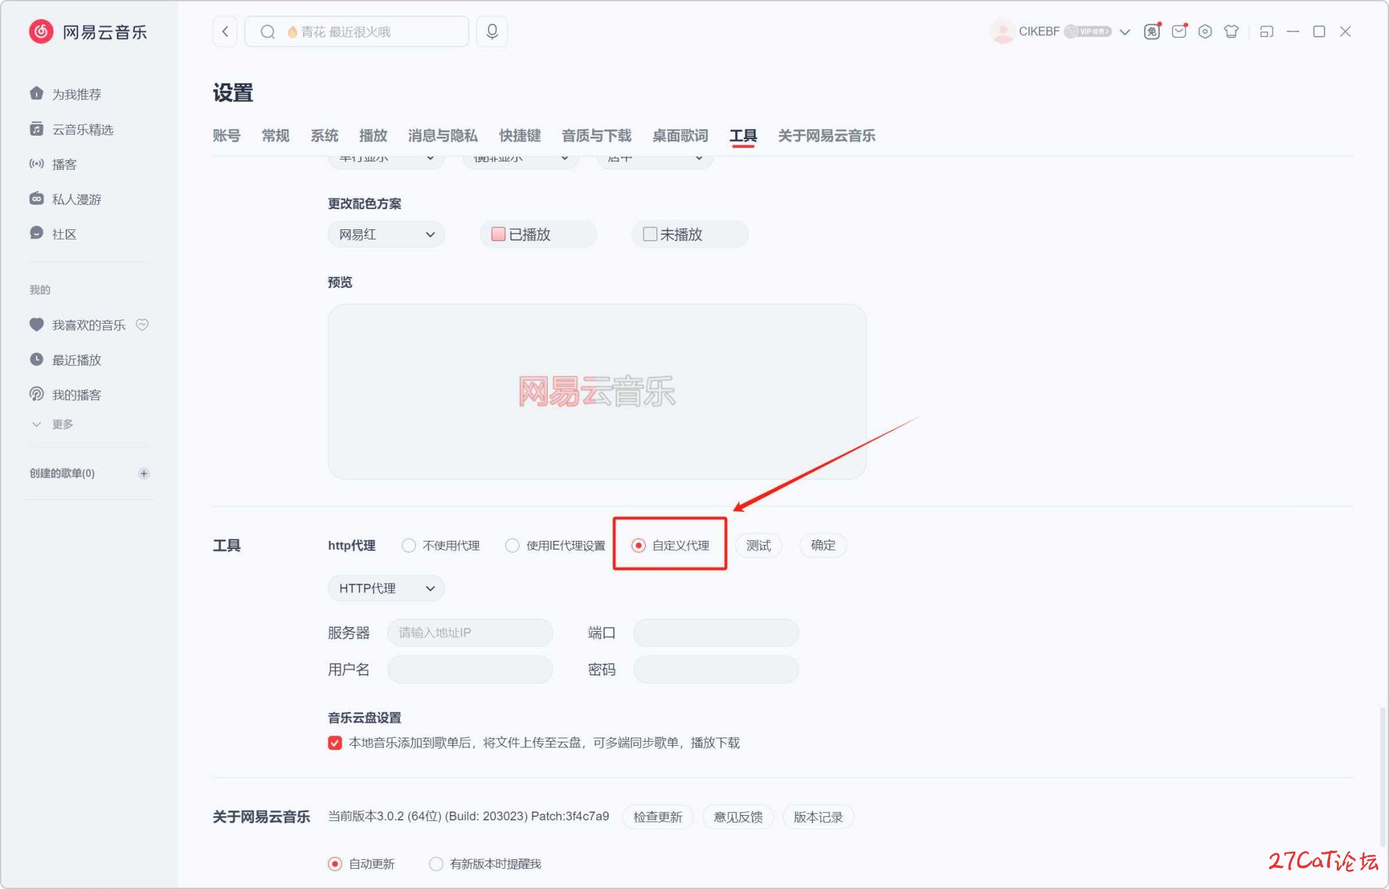Open 播客 in sidebar
The image size is (1389, 889).
pyautogui.click(x=54, y=164)
